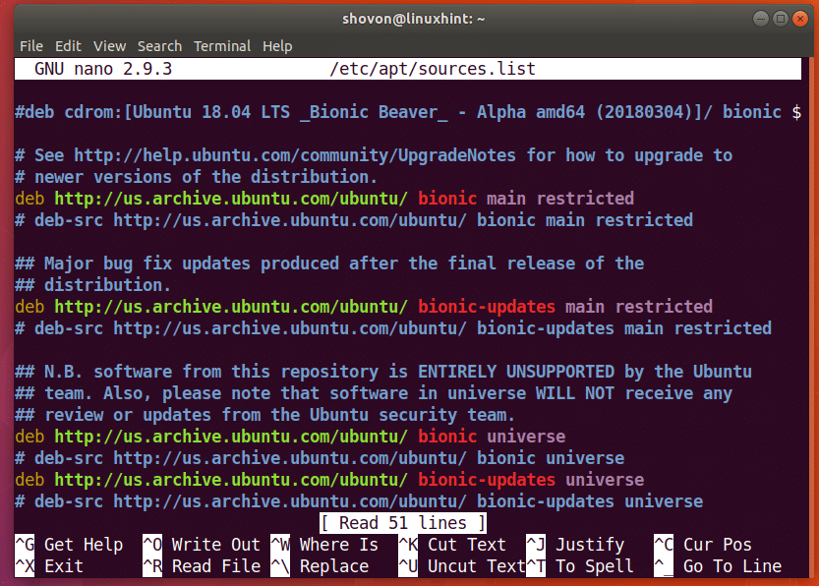Viewport: 819px width, 586px height.
Task: Click the shovon@linuxhint title bar text
Action: pos(413,19)
